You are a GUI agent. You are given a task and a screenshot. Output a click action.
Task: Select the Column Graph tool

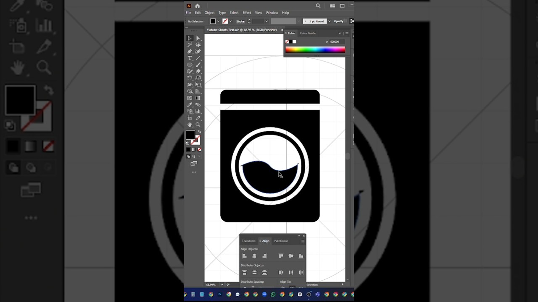(x=198, y=112)
